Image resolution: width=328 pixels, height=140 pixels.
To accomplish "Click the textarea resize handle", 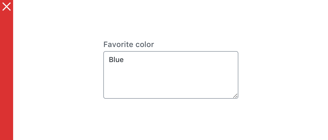I will point(235,95).
